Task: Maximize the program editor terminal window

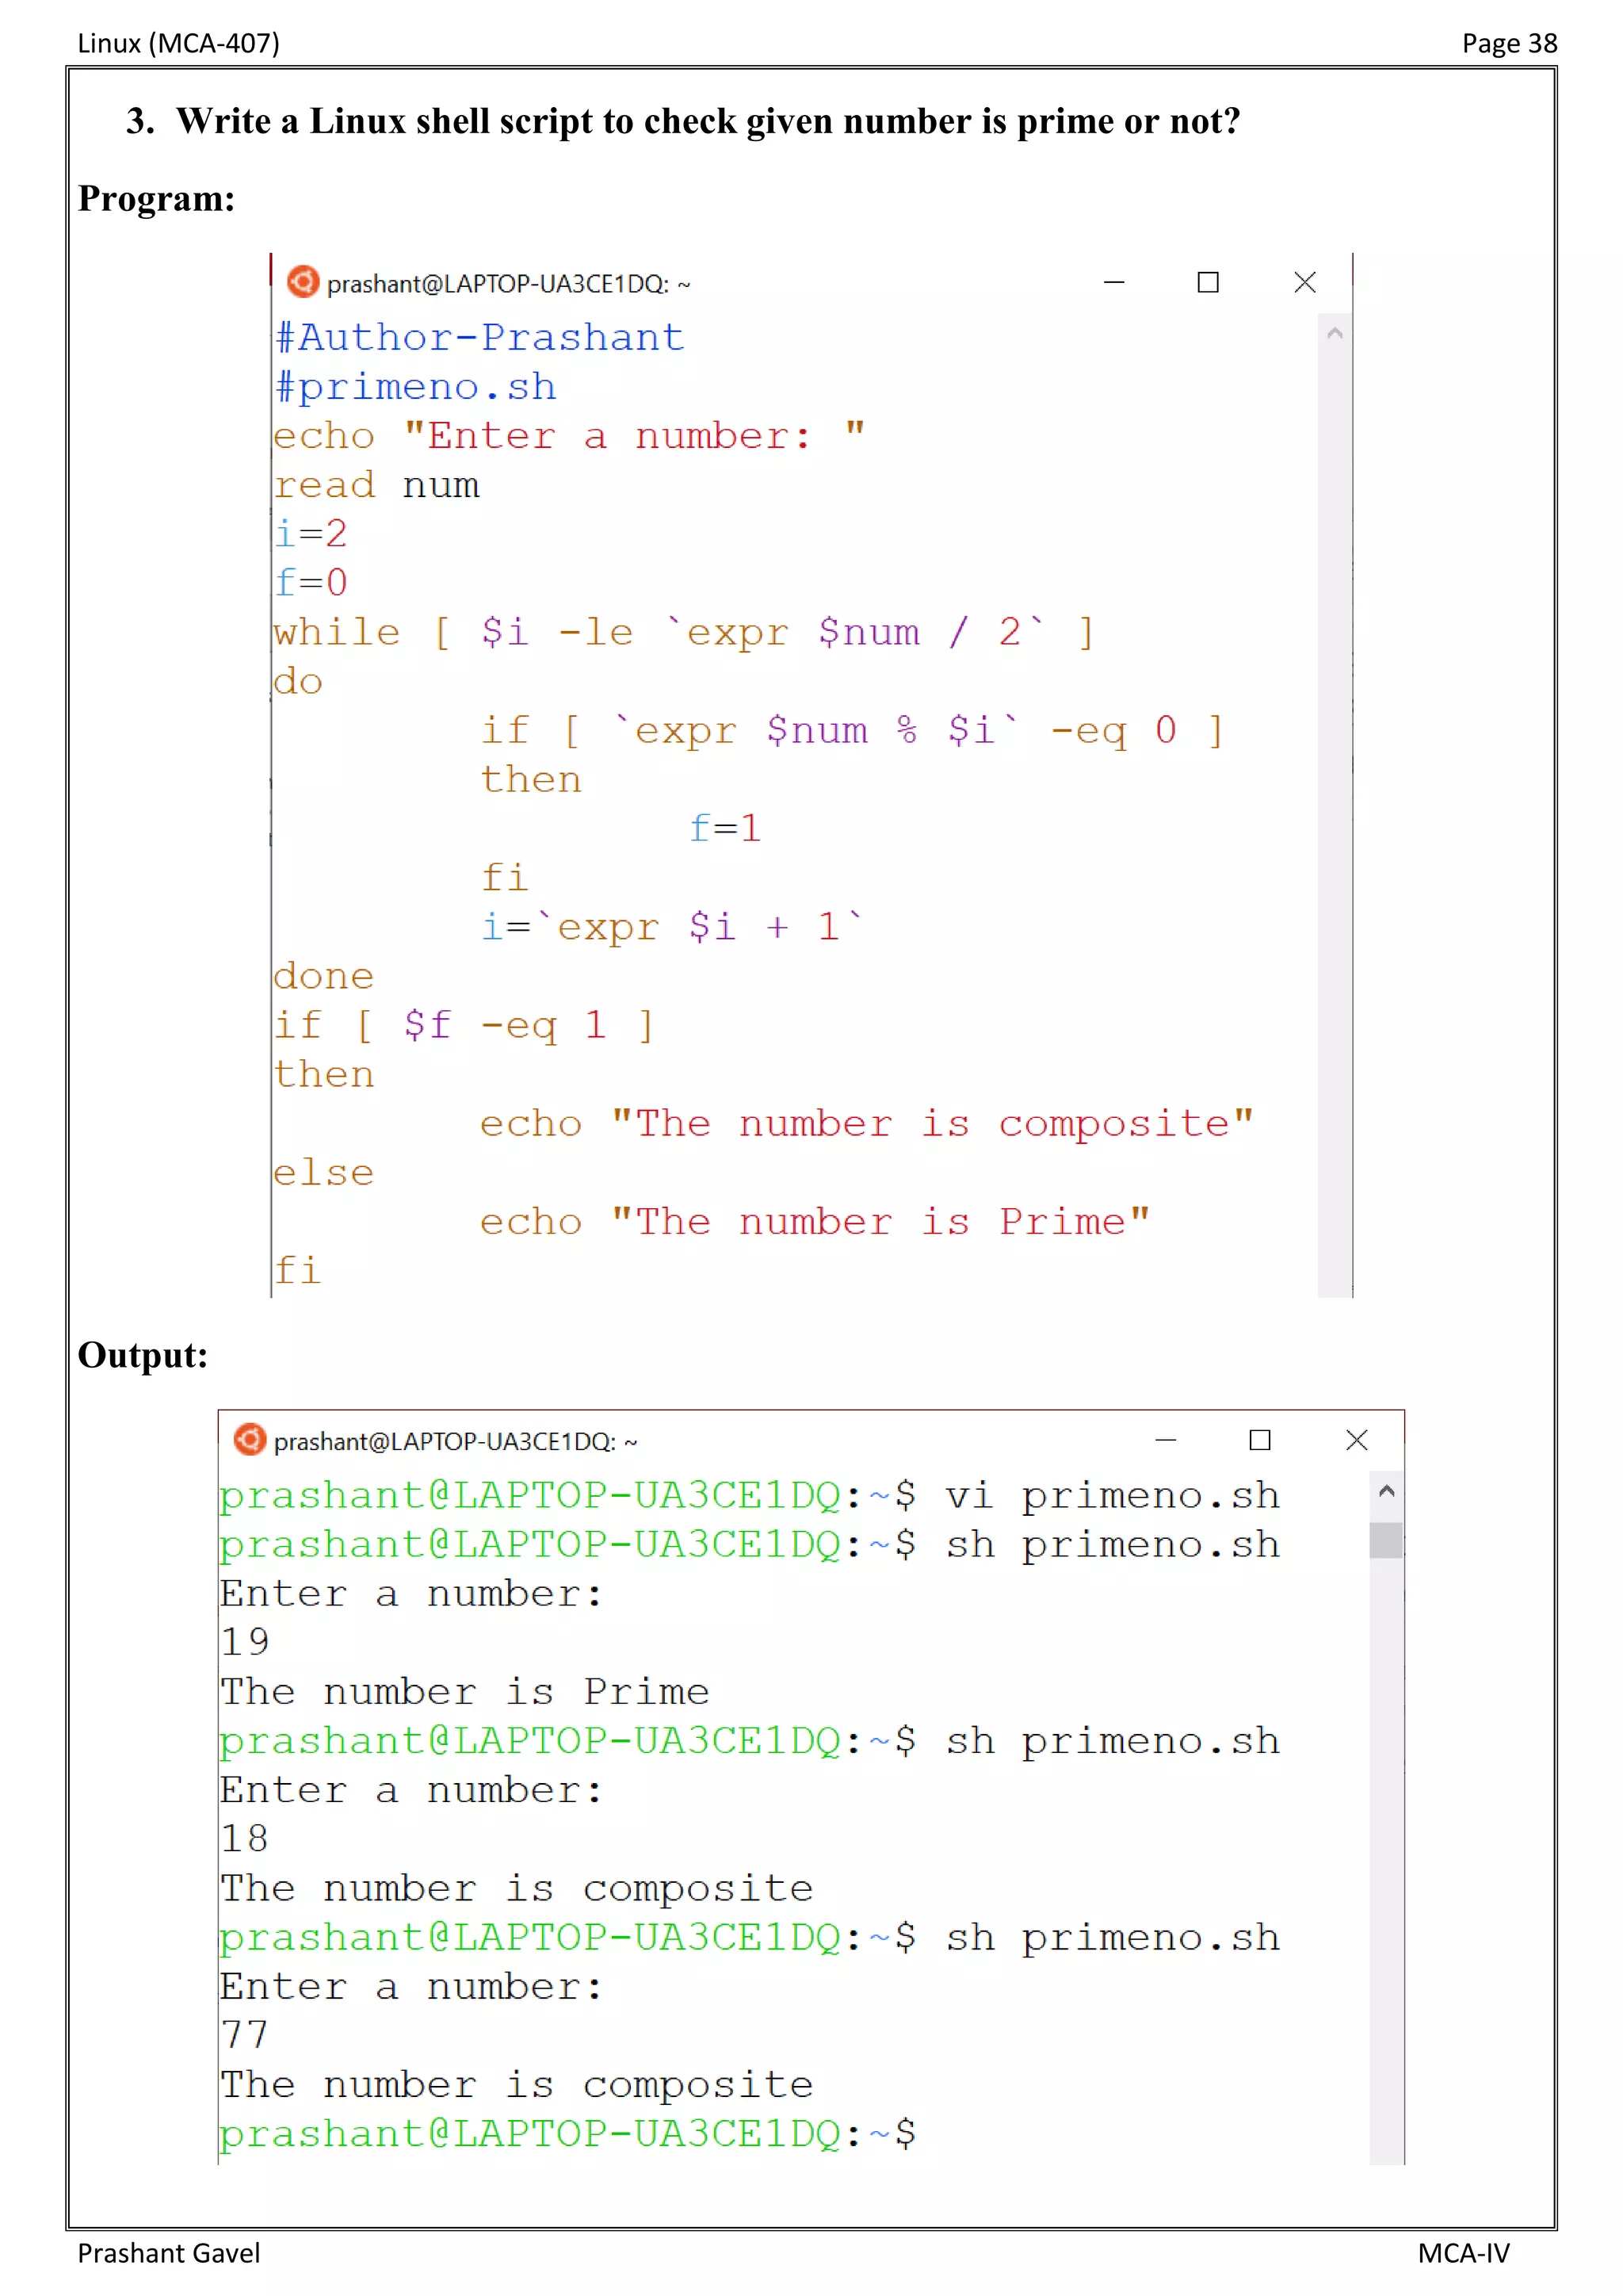Action: tap(1209, 283)
